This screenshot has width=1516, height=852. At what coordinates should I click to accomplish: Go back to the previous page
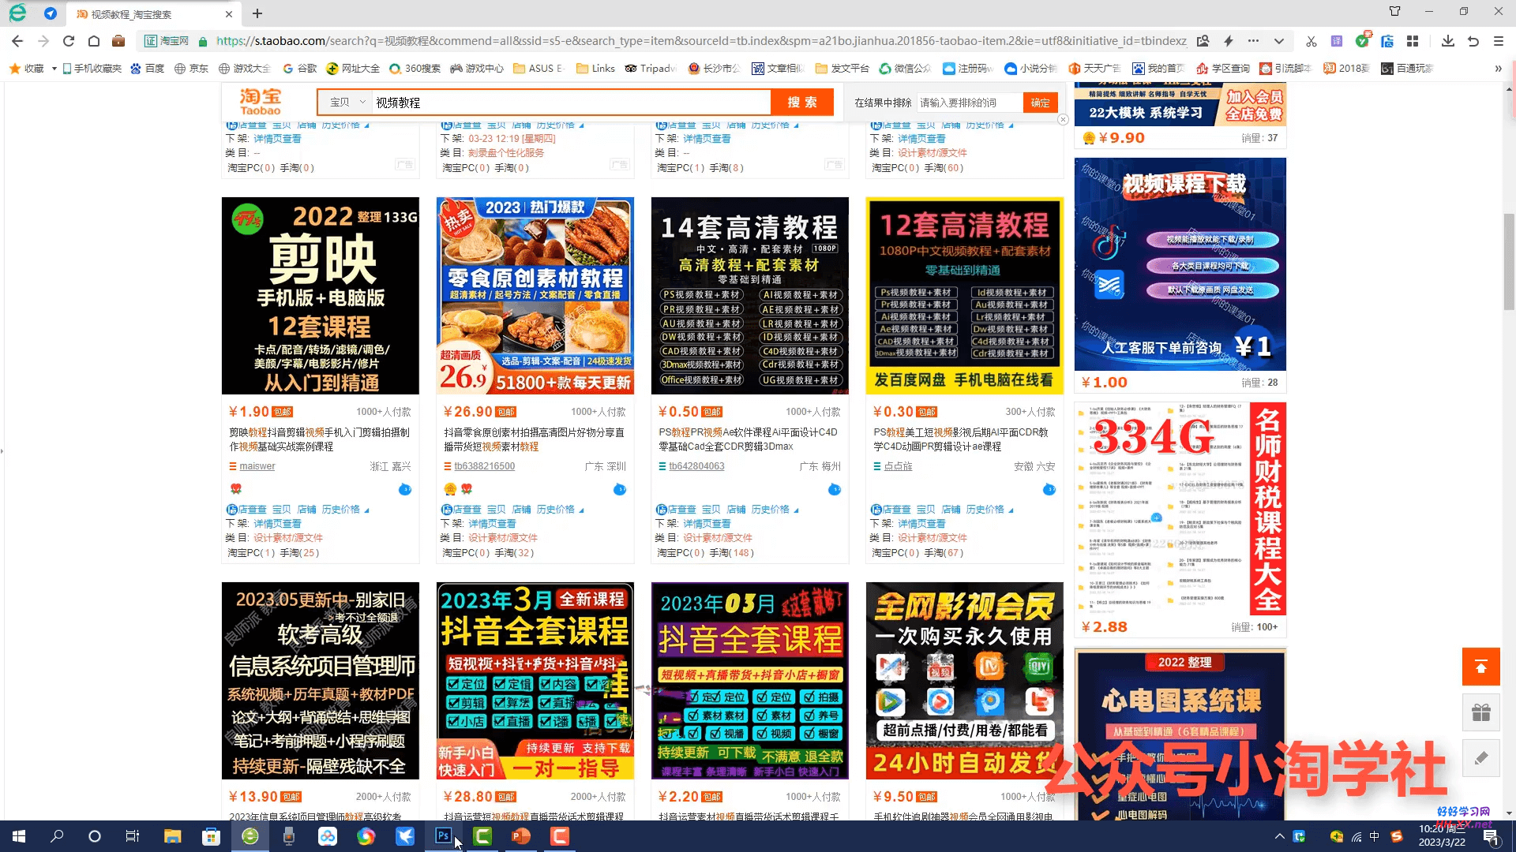pyautogui.click(x=17, y=41)
